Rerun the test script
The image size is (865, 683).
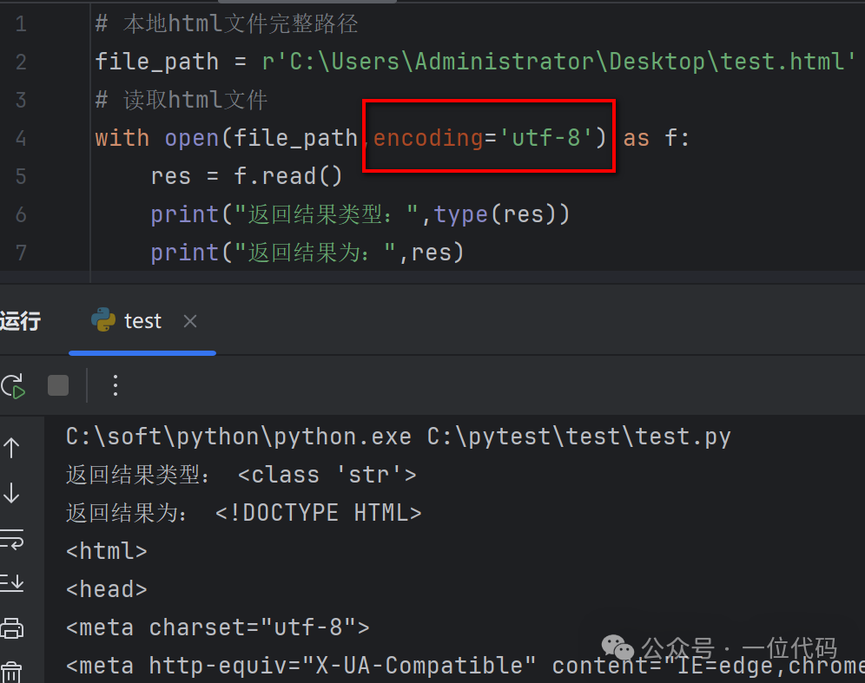tap(15, 385)
